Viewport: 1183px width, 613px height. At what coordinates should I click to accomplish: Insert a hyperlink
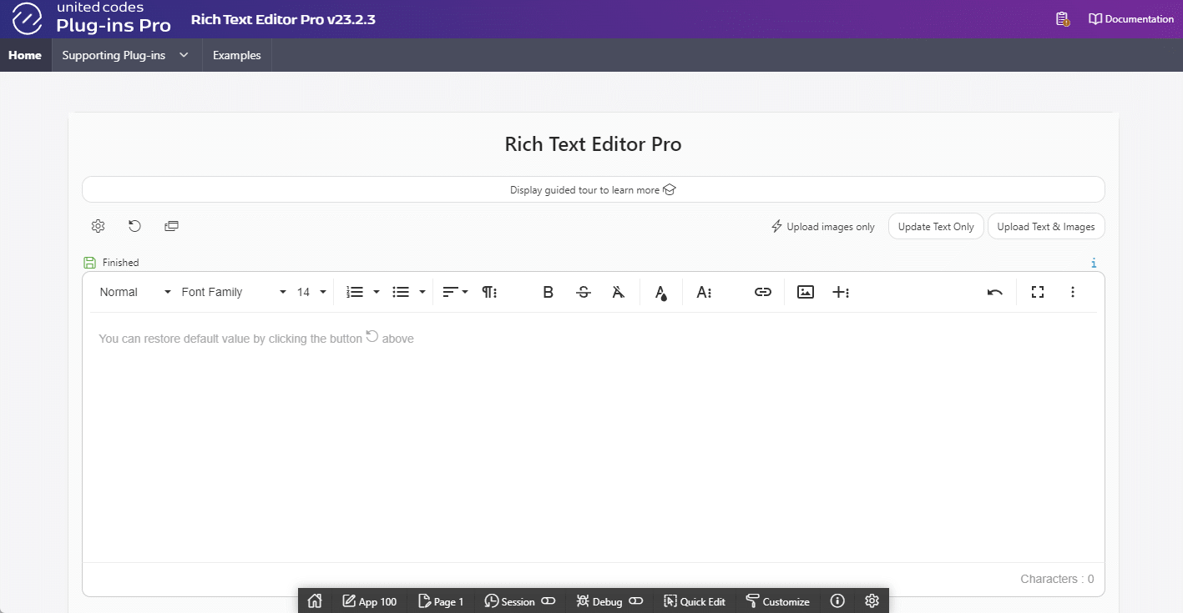(763, 292)
